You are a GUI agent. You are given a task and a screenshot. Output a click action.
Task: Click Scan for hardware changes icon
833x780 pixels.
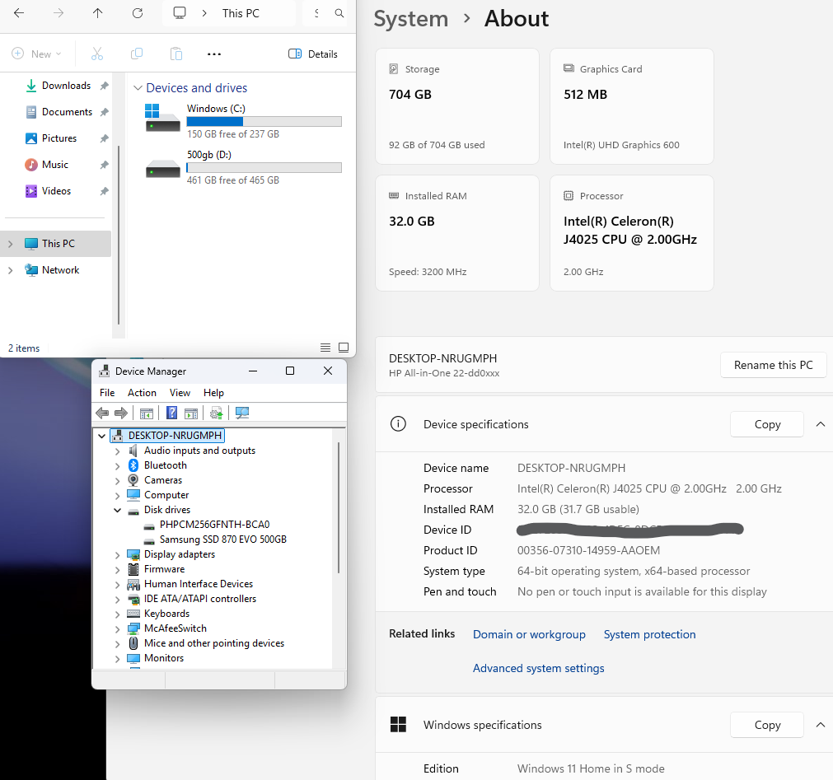coord(242,413)
